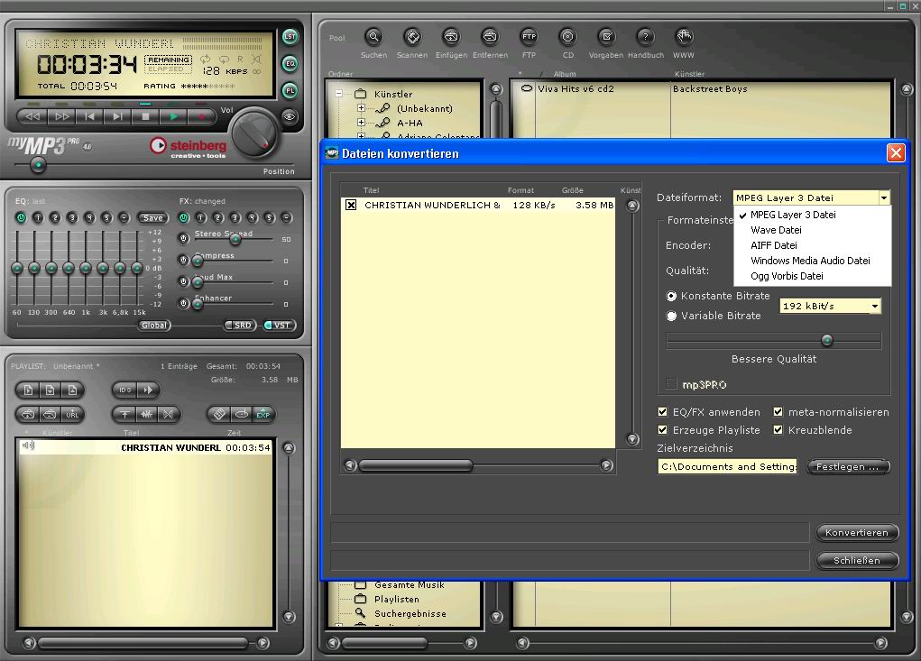
Task: Click the Bessere Qualität slider handle
Action: (827, 340)
